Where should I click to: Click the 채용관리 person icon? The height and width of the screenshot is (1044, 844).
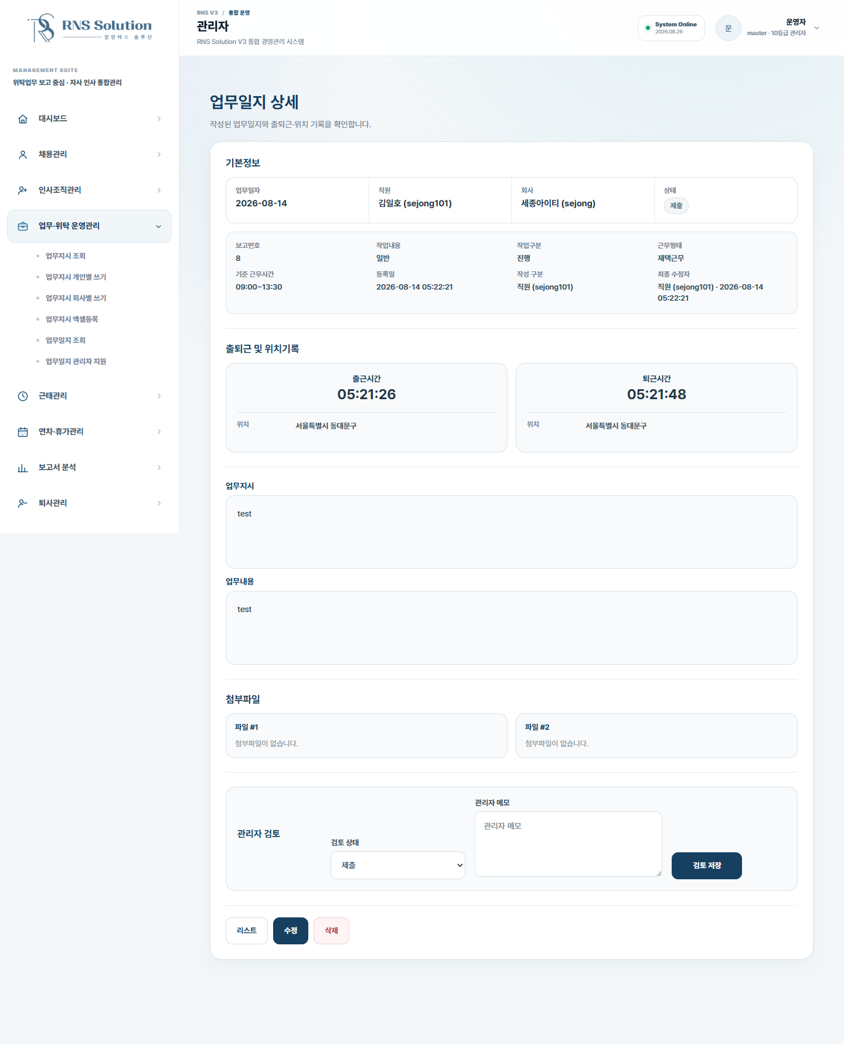tap(23, 155)
